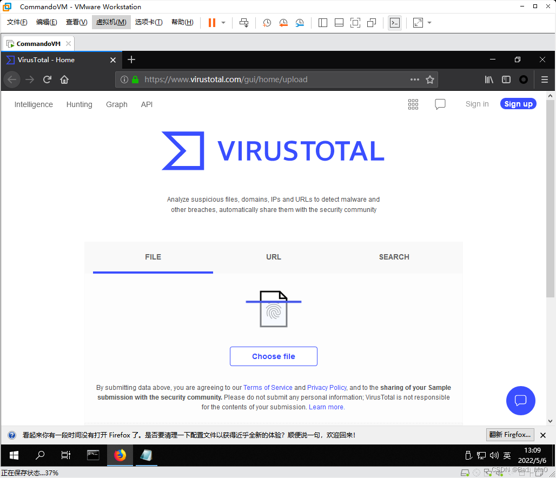Open the notifications speech bubble icon
Image resolution: width=556 pixels, height=478 pixels.
pos(440,104)
